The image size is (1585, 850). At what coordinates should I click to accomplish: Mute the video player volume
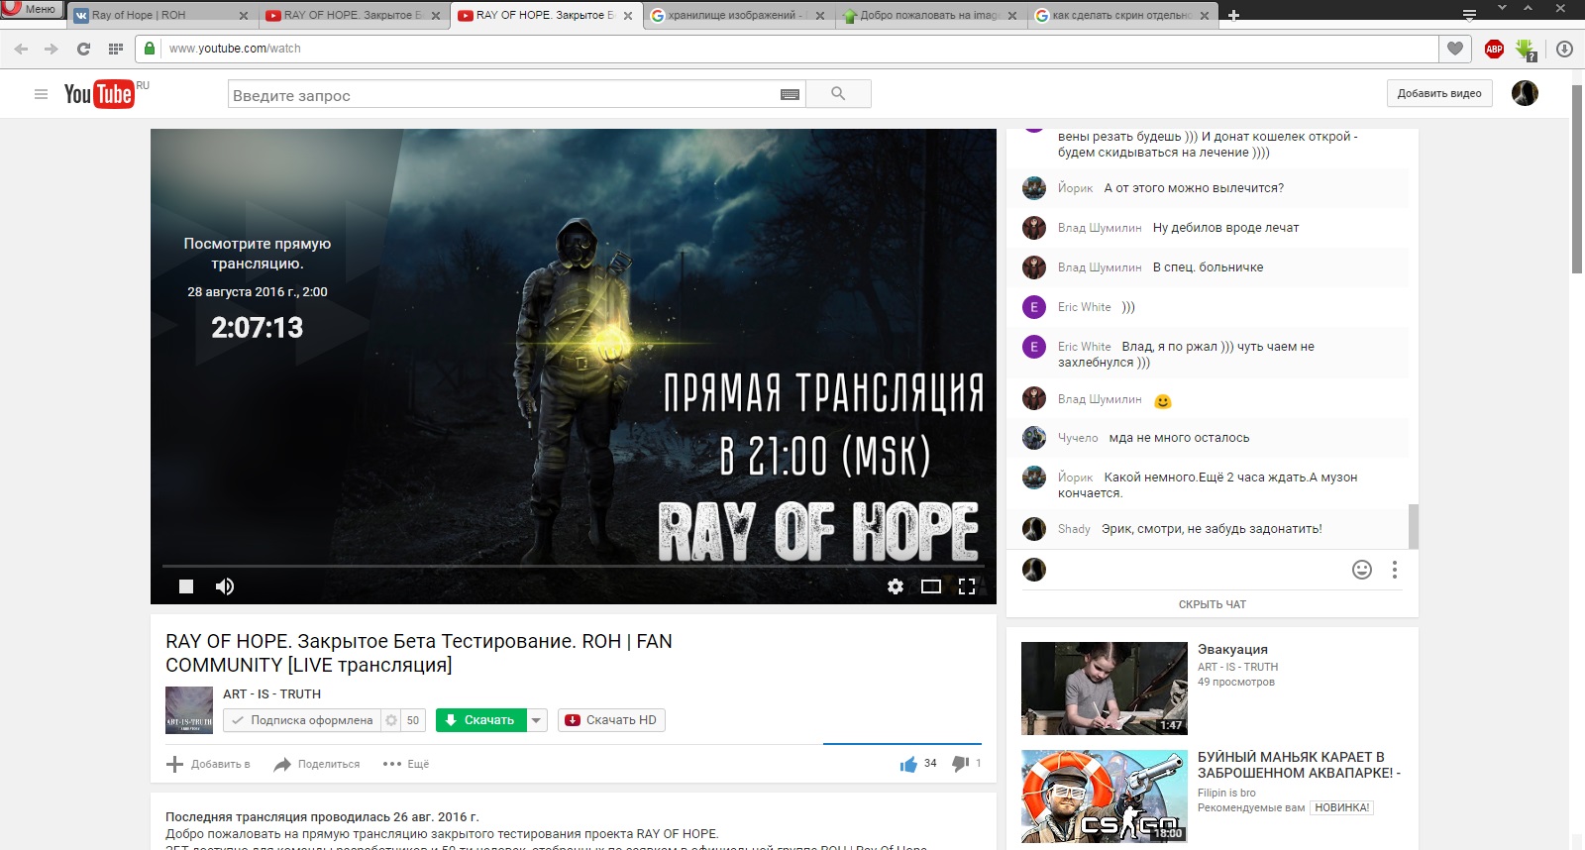point(225,586)
